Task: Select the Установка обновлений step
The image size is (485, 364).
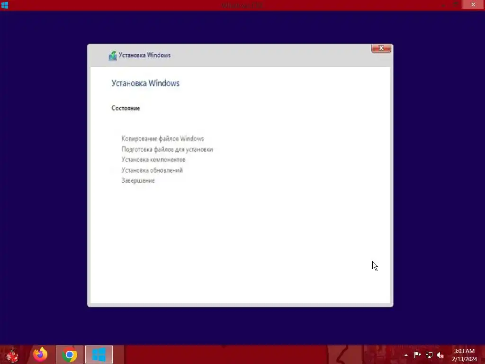Action: [152, 170]
